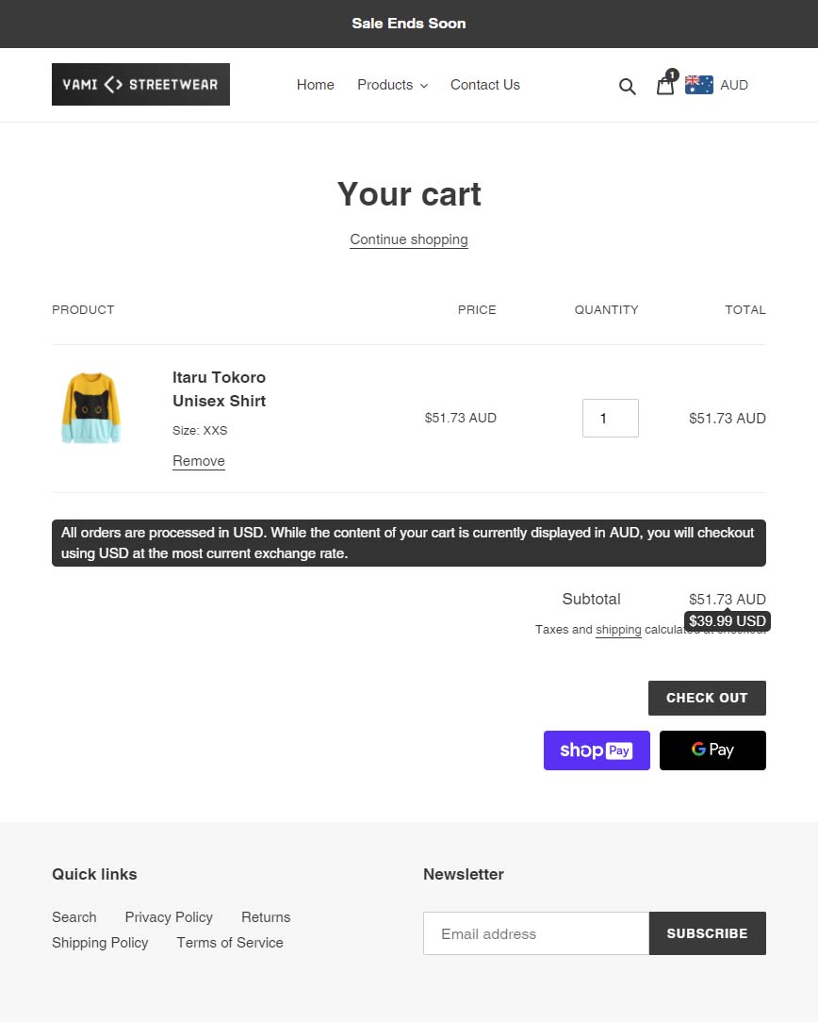Click the Continue shopping link
Viewport: 818px width, 1022px height.
pyautogui.click(x=409, y=239)
